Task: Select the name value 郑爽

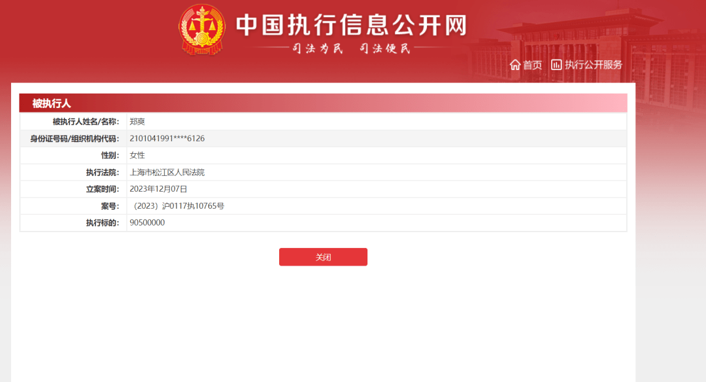Action: point(137,122)
